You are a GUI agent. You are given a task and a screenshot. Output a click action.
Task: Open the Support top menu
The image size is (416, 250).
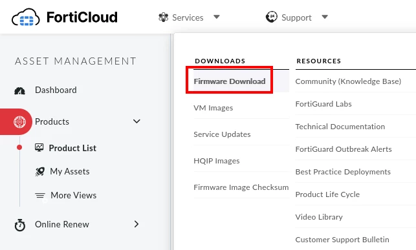pos(297,17)
